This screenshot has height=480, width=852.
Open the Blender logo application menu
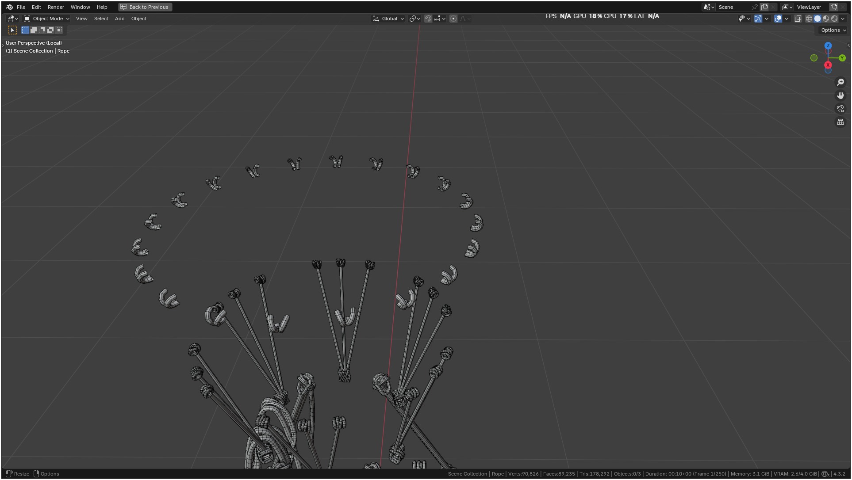point(9,7)
